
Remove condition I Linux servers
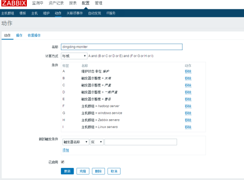pos(188,127)
